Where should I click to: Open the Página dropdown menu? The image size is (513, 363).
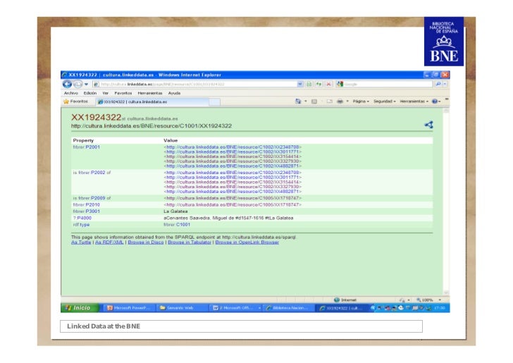tap(361, 101)
